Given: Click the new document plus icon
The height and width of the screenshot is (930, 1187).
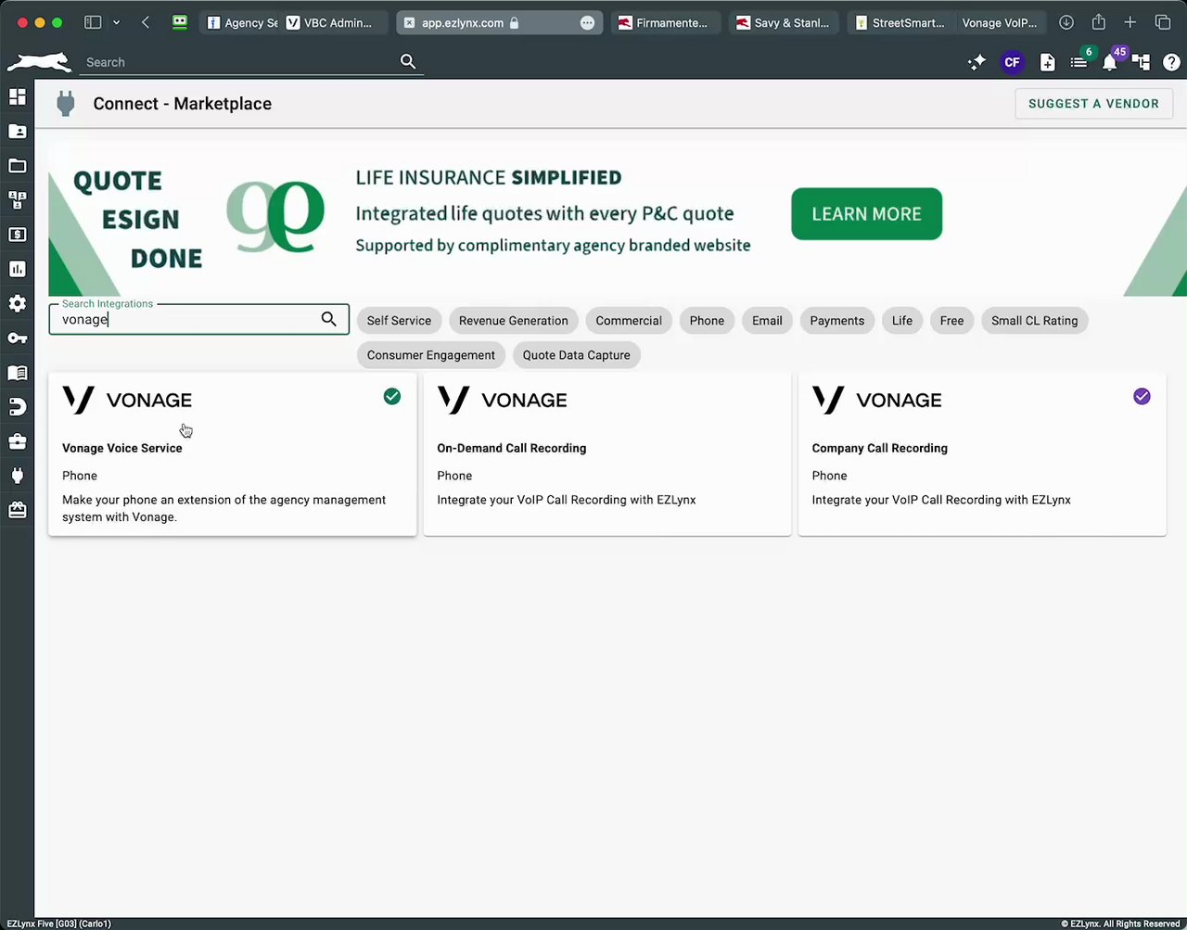Looking at the screenshot, I should click(x=1047, y=62).
